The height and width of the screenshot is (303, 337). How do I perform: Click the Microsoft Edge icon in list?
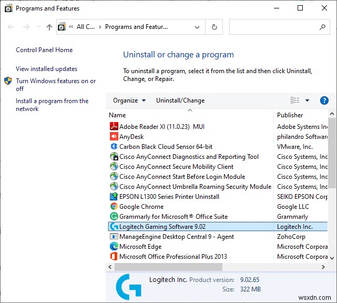[114, 246]
